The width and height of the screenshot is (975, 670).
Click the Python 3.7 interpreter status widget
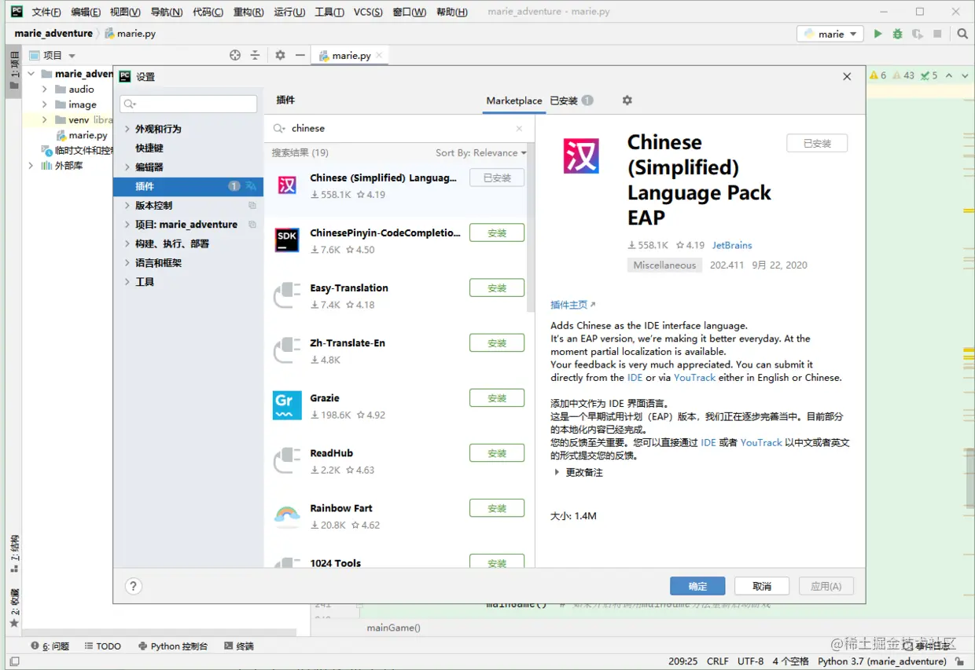pyautogui.click(x=881, y=661)
